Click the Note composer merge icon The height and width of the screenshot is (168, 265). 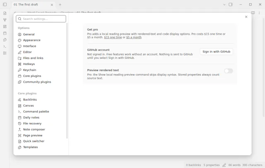click(x=19, y=130)
